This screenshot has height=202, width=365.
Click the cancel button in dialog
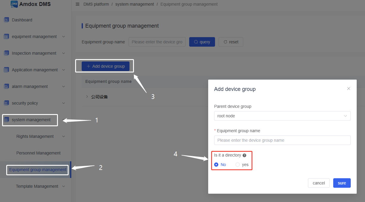319,183
